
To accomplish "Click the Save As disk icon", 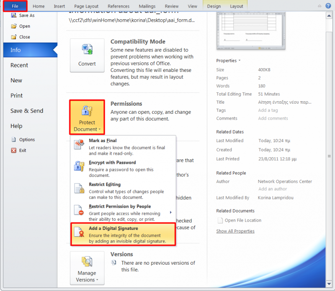I will (x=14, y=15).
